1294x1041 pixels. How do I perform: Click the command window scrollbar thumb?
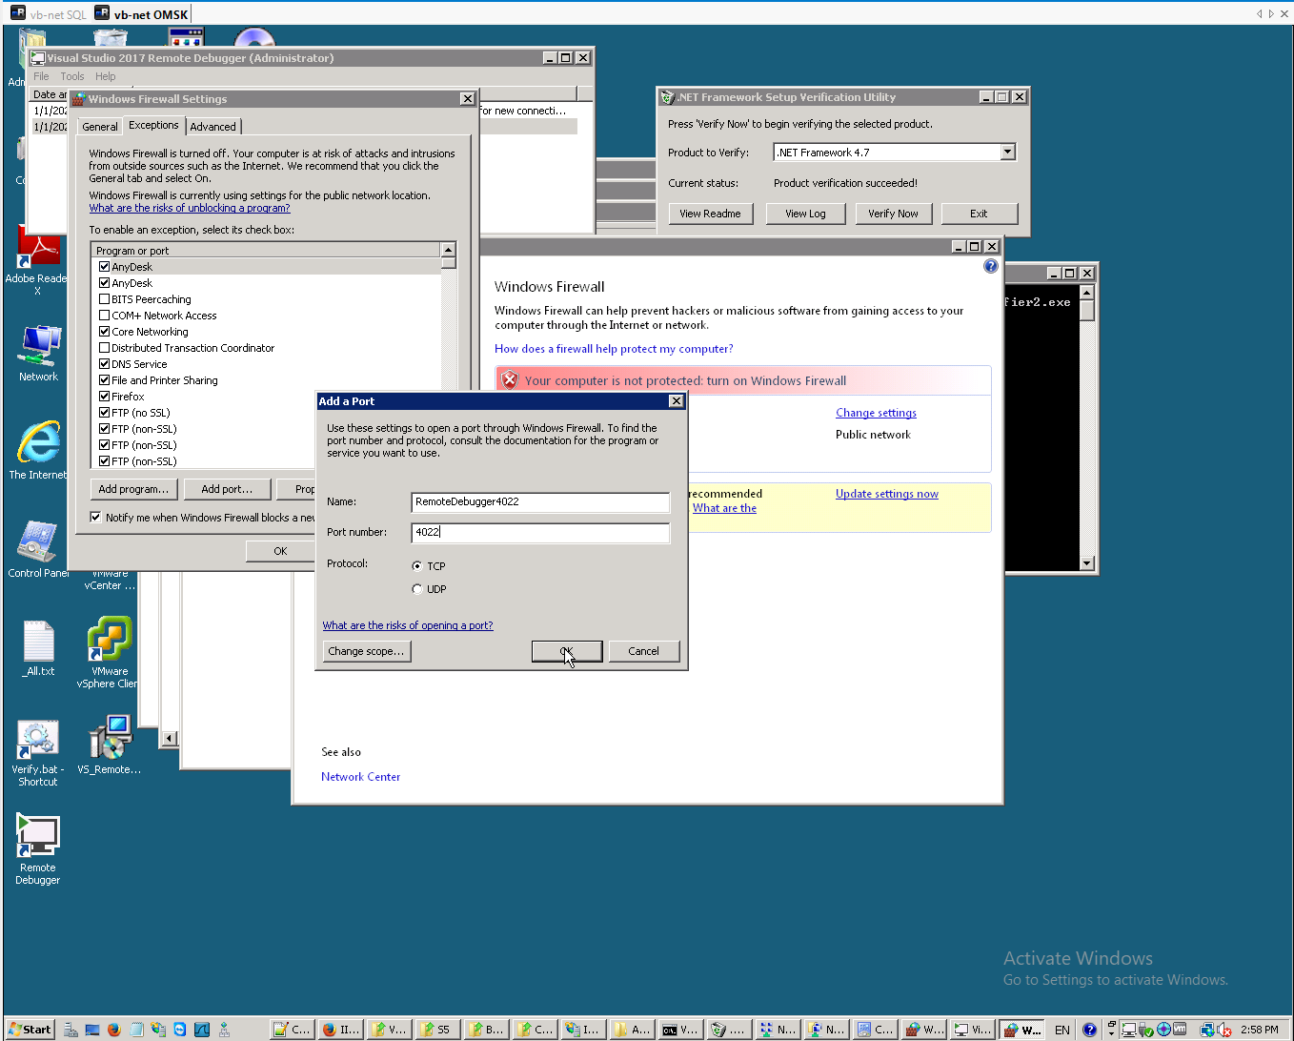pyautogui.click(x=1087, y=310)
